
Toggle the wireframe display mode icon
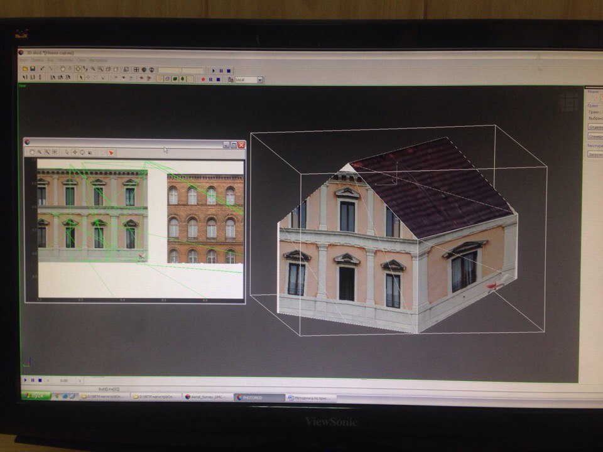tap(167, 79)
